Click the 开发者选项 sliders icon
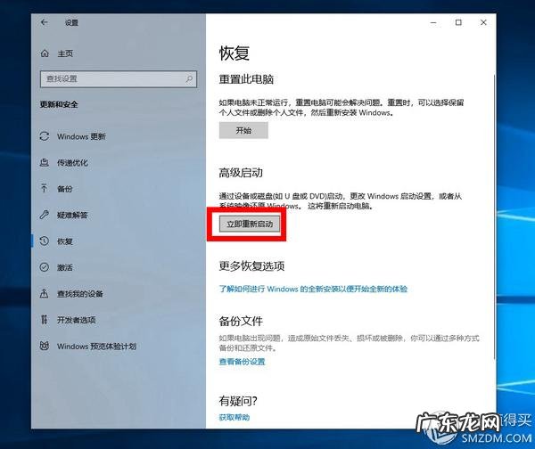 point(45,320)
